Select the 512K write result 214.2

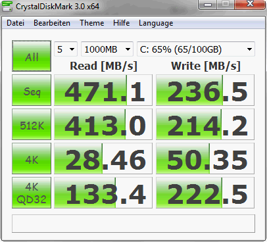tap(205, 124)
